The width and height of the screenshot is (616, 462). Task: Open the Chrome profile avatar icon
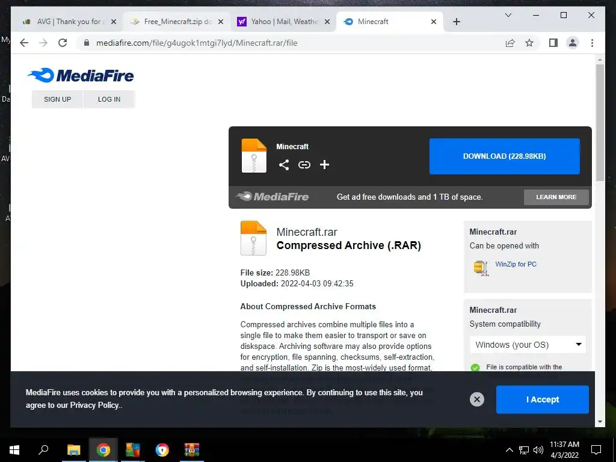pos(573,43)
